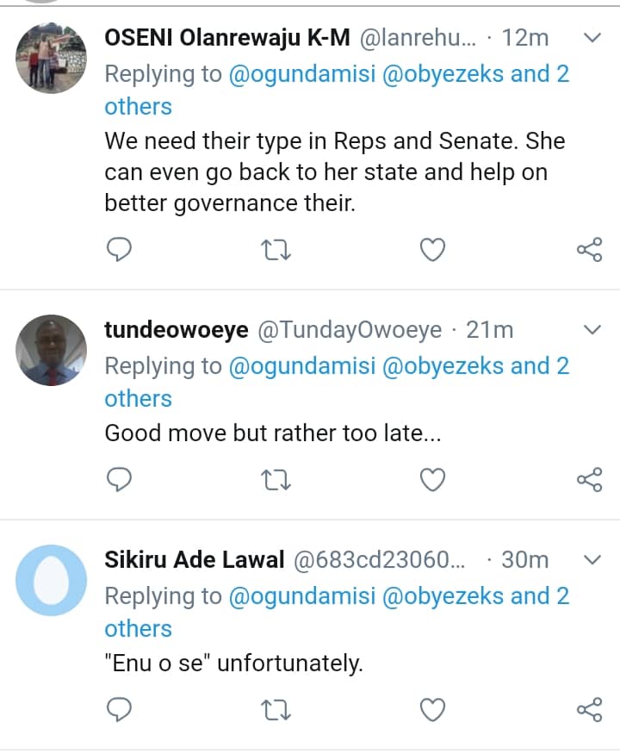Screen dimensions: 620x754
Task: Retweet the 'Good move but rather too late' tweet
Action: click(276, 480)
